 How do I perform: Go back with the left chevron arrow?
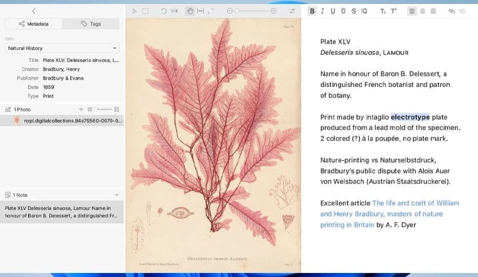coord(34,11)
